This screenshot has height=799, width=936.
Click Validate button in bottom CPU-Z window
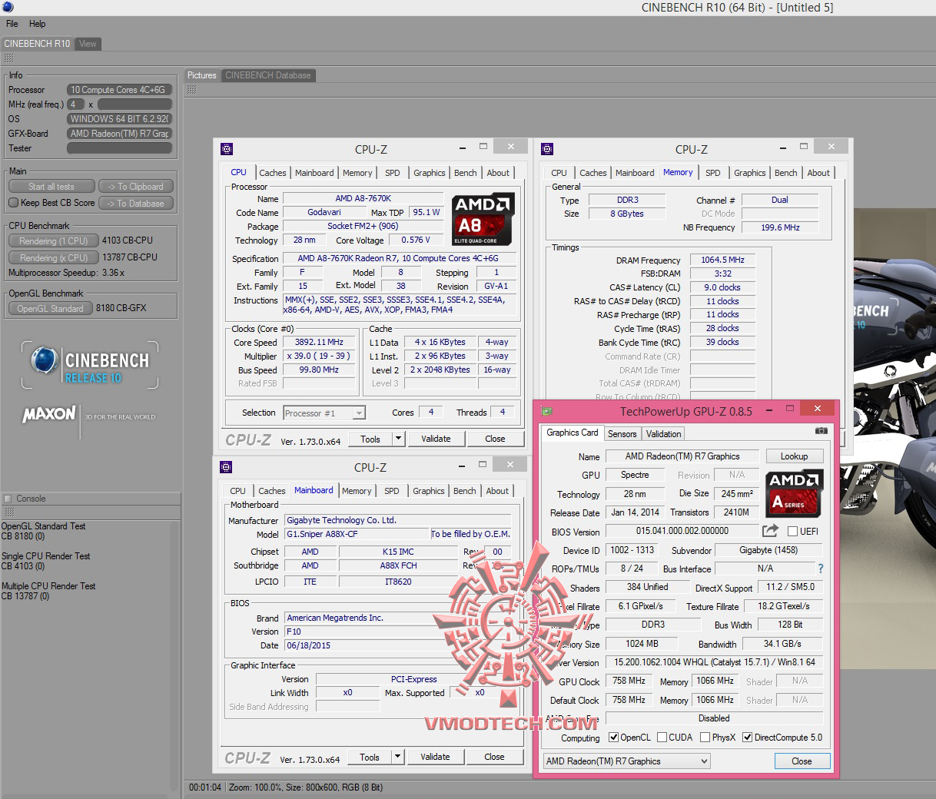[435, 757]
